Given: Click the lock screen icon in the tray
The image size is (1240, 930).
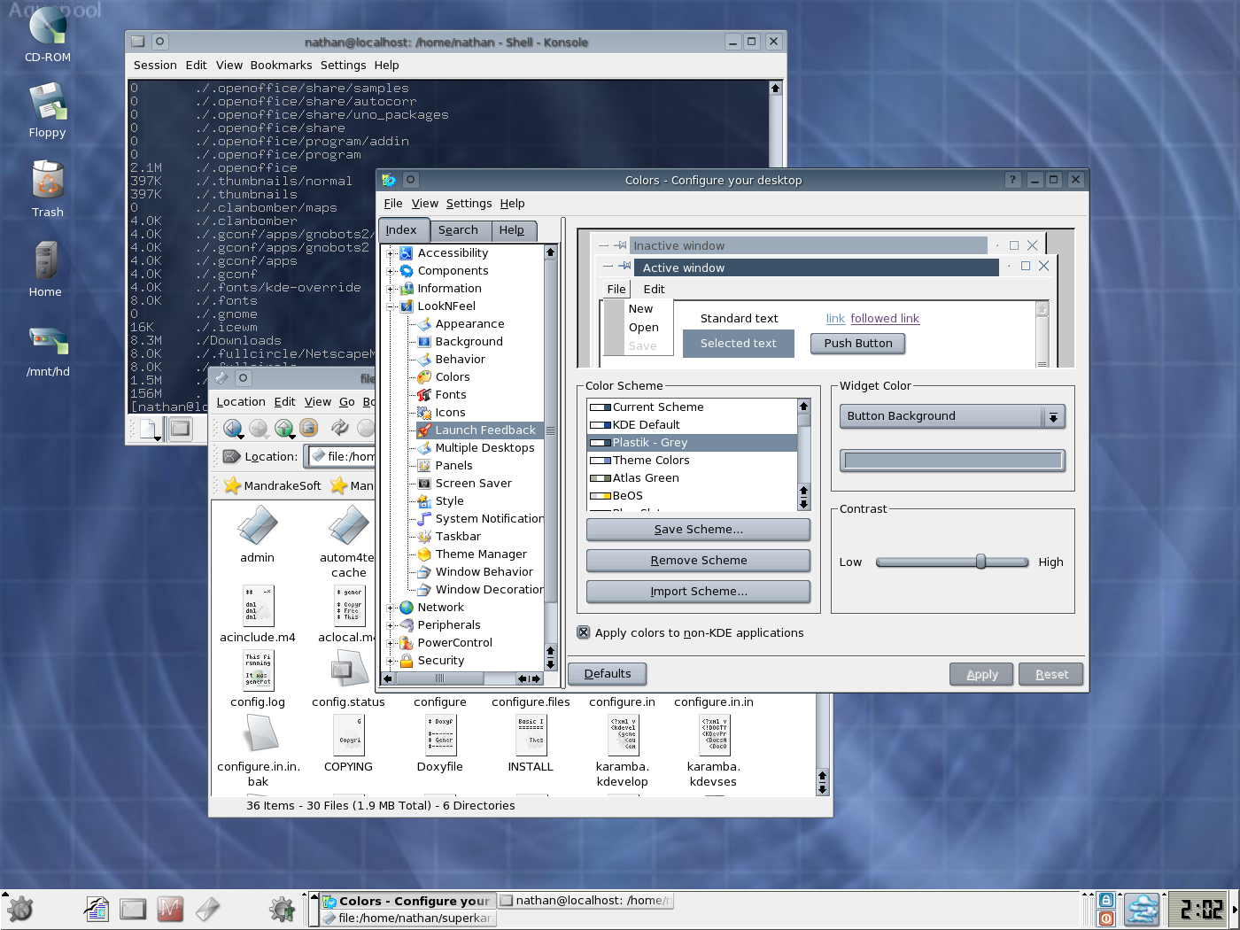Looking at the screenshot, I should pos(1106,900).
